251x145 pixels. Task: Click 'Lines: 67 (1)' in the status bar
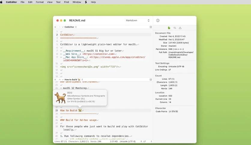[61, 141]
